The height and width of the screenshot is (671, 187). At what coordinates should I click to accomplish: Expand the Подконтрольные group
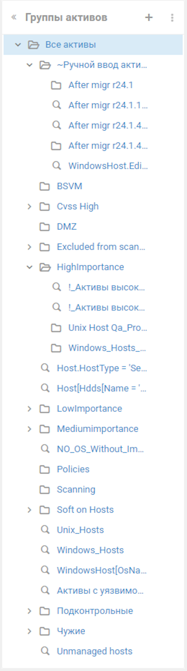[29, 611]
